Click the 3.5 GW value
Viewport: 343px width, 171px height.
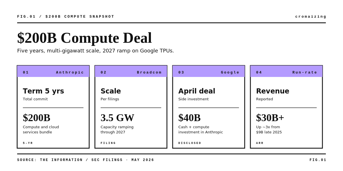click(117, 118)
